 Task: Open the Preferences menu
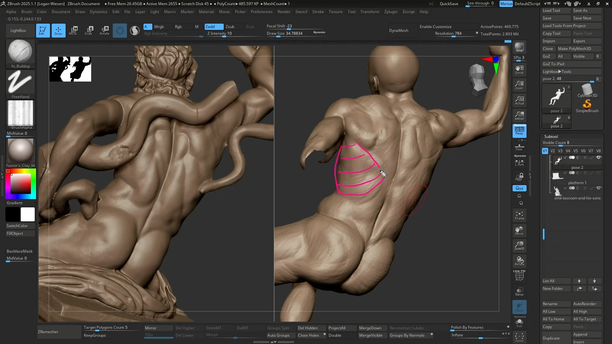click(x=261, y=12)
